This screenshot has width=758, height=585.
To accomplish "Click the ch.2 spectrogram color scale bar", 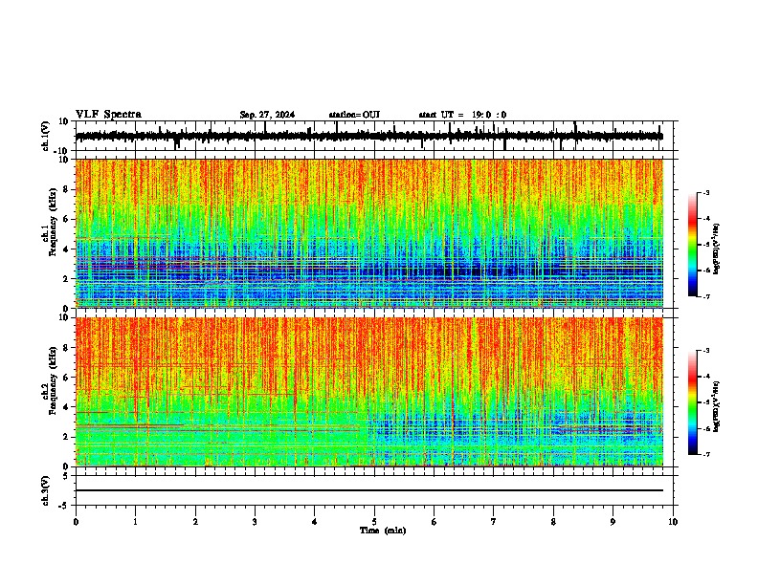I will tap(693, 402).
